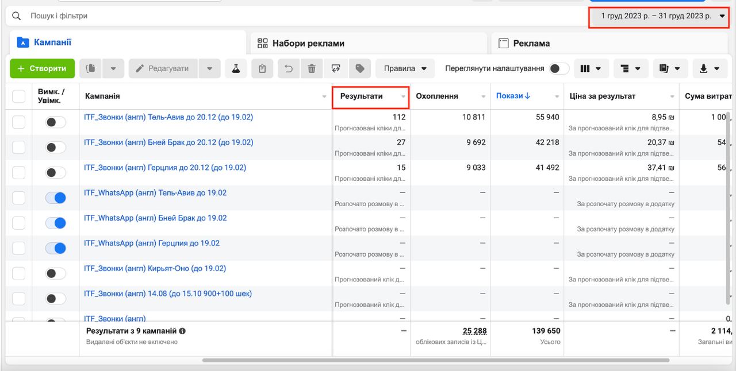Open the breakdown dropdown menu
Viewport: 736px width, 371px height.
click(x=631, y=68)
